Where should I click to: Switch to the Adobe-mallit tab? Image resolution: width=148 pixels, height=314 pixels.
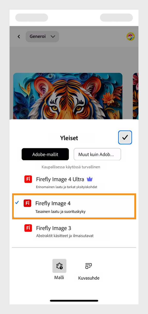(45, 154)
